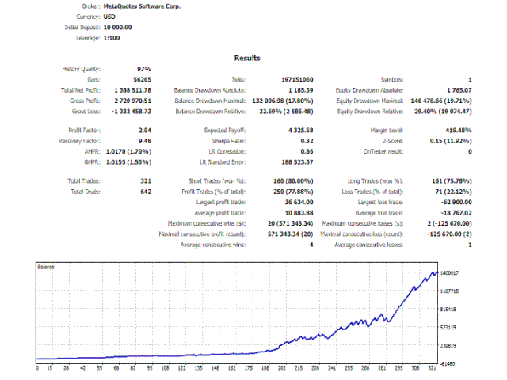
Task: Select the Gross Profit value 2 720 970.51
Action: tap(132, 101)
